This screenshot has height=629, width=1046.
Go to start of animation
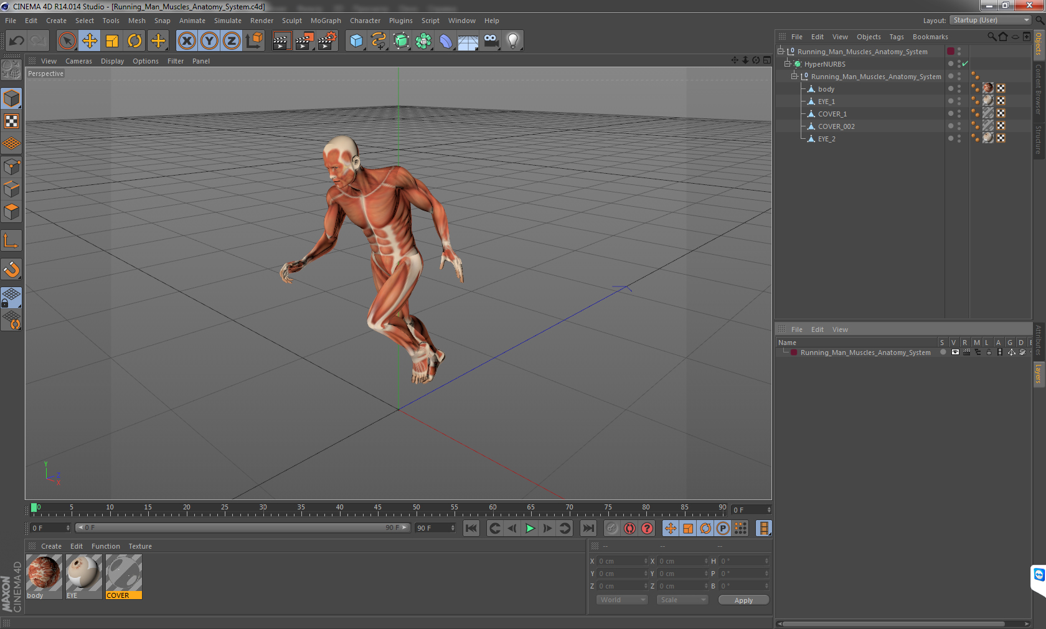click(471, 528)
